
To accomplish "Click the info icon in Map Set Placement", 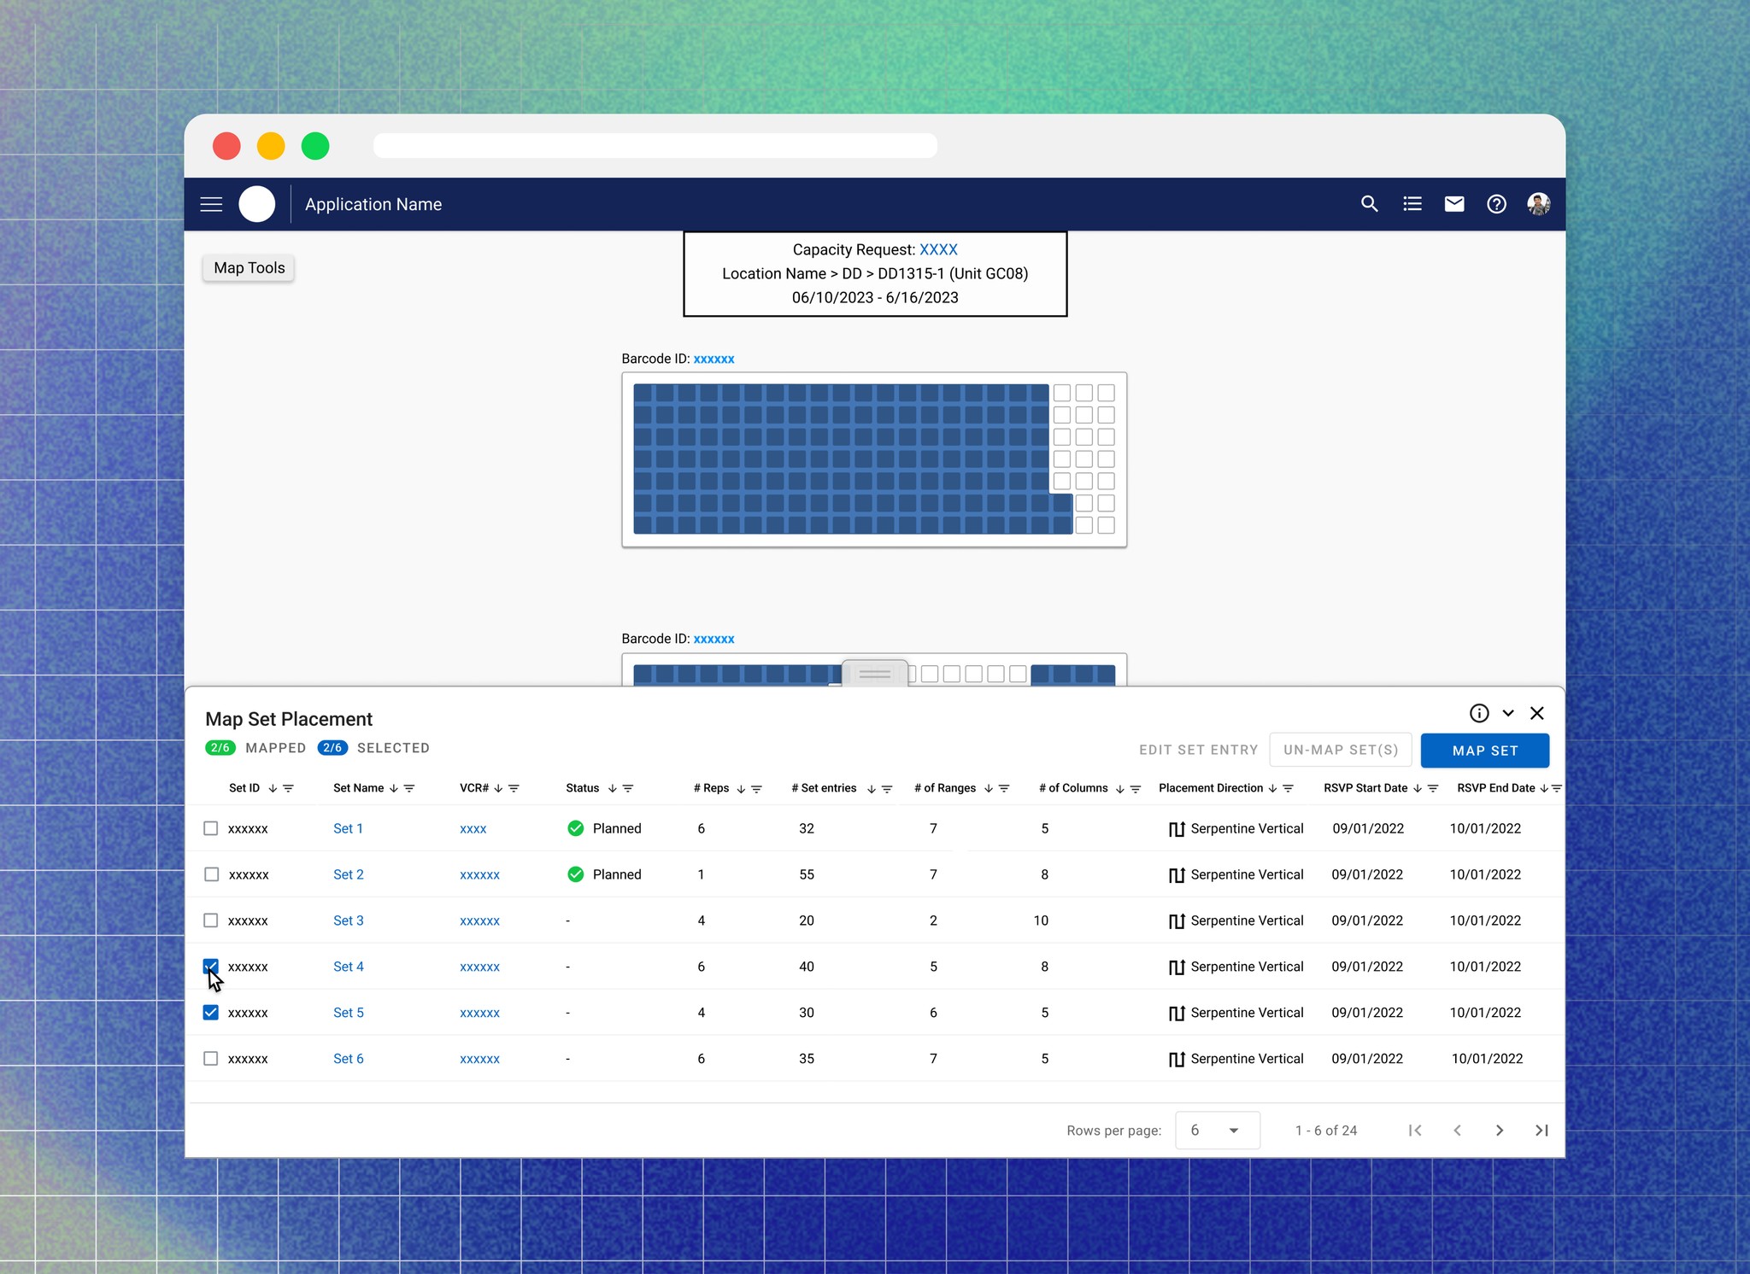I will click(1479, 713).
